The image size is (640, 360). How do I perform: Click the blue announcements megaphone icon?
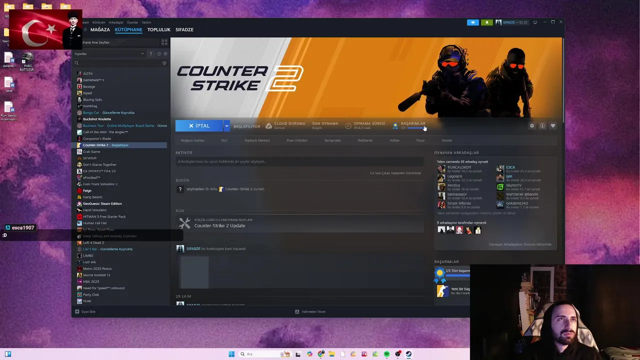[x=472, y=22]
